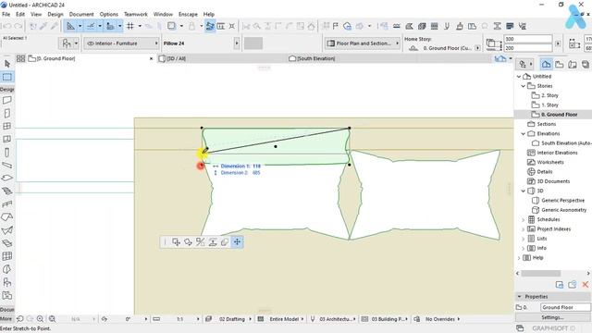Activate the Railing tool
The height and width of the screenshot is (333, 592).
click(x=7, y=204)
